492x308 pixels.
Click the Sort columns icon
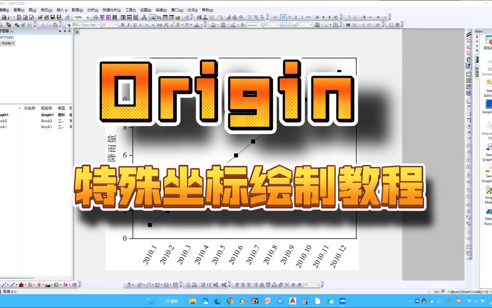[x=212, y=17]
